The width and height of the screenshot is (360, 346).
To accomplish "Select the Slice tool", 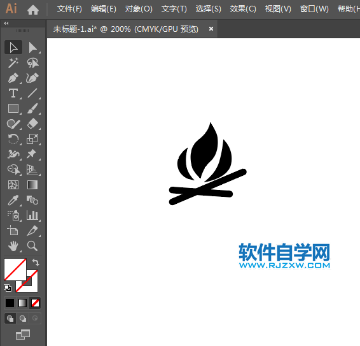I will pos(32,231).
